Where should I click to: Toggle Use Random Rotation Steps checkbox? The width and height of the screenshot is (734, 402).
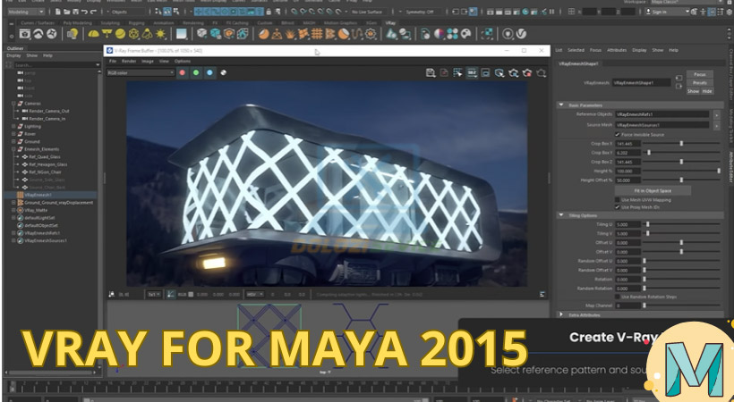[618, 296]
